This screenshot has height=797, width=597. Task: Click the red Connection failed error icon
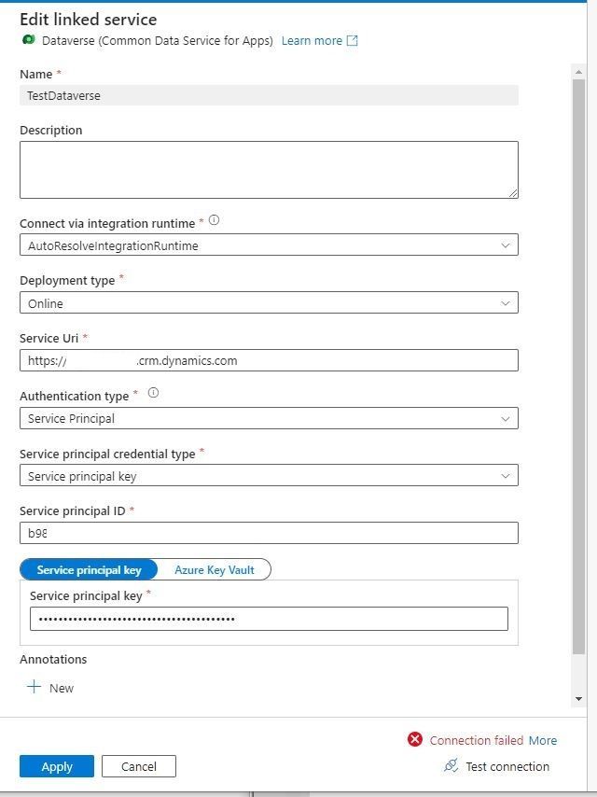click(415, 739)
